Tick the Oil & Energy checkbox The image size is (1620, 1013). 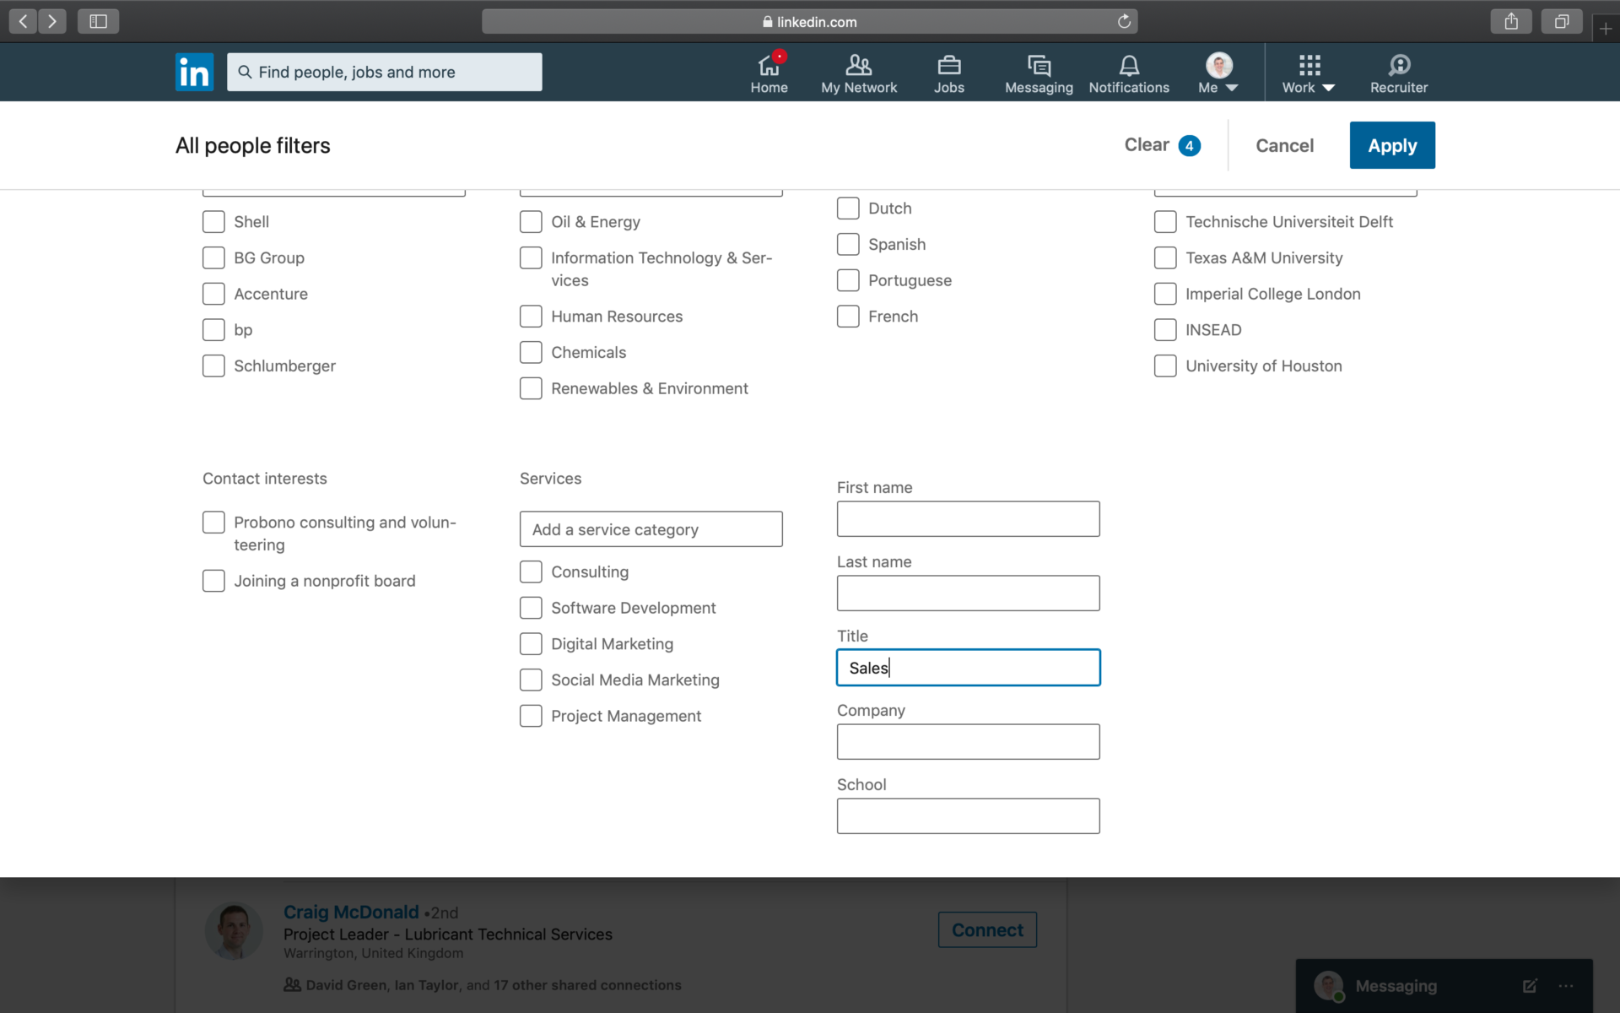tap(531, 222)
